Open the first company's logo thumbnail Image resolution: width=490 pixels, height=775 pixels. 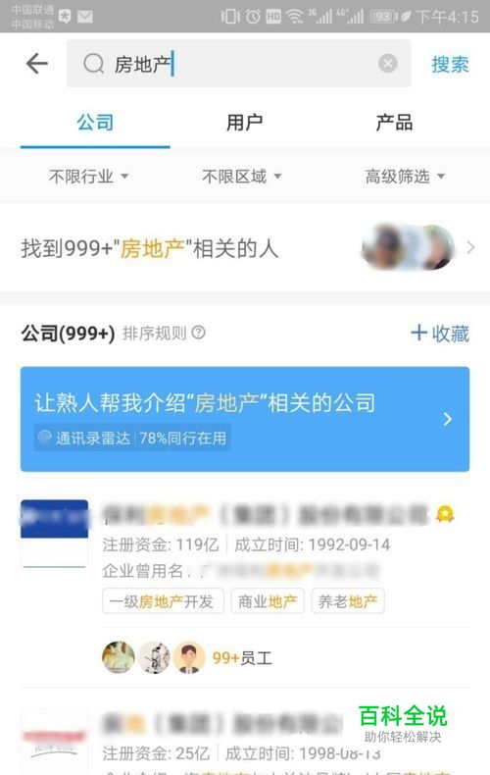click(x=54, y=534)
